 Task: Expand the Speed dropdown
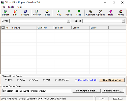point(123,21)
